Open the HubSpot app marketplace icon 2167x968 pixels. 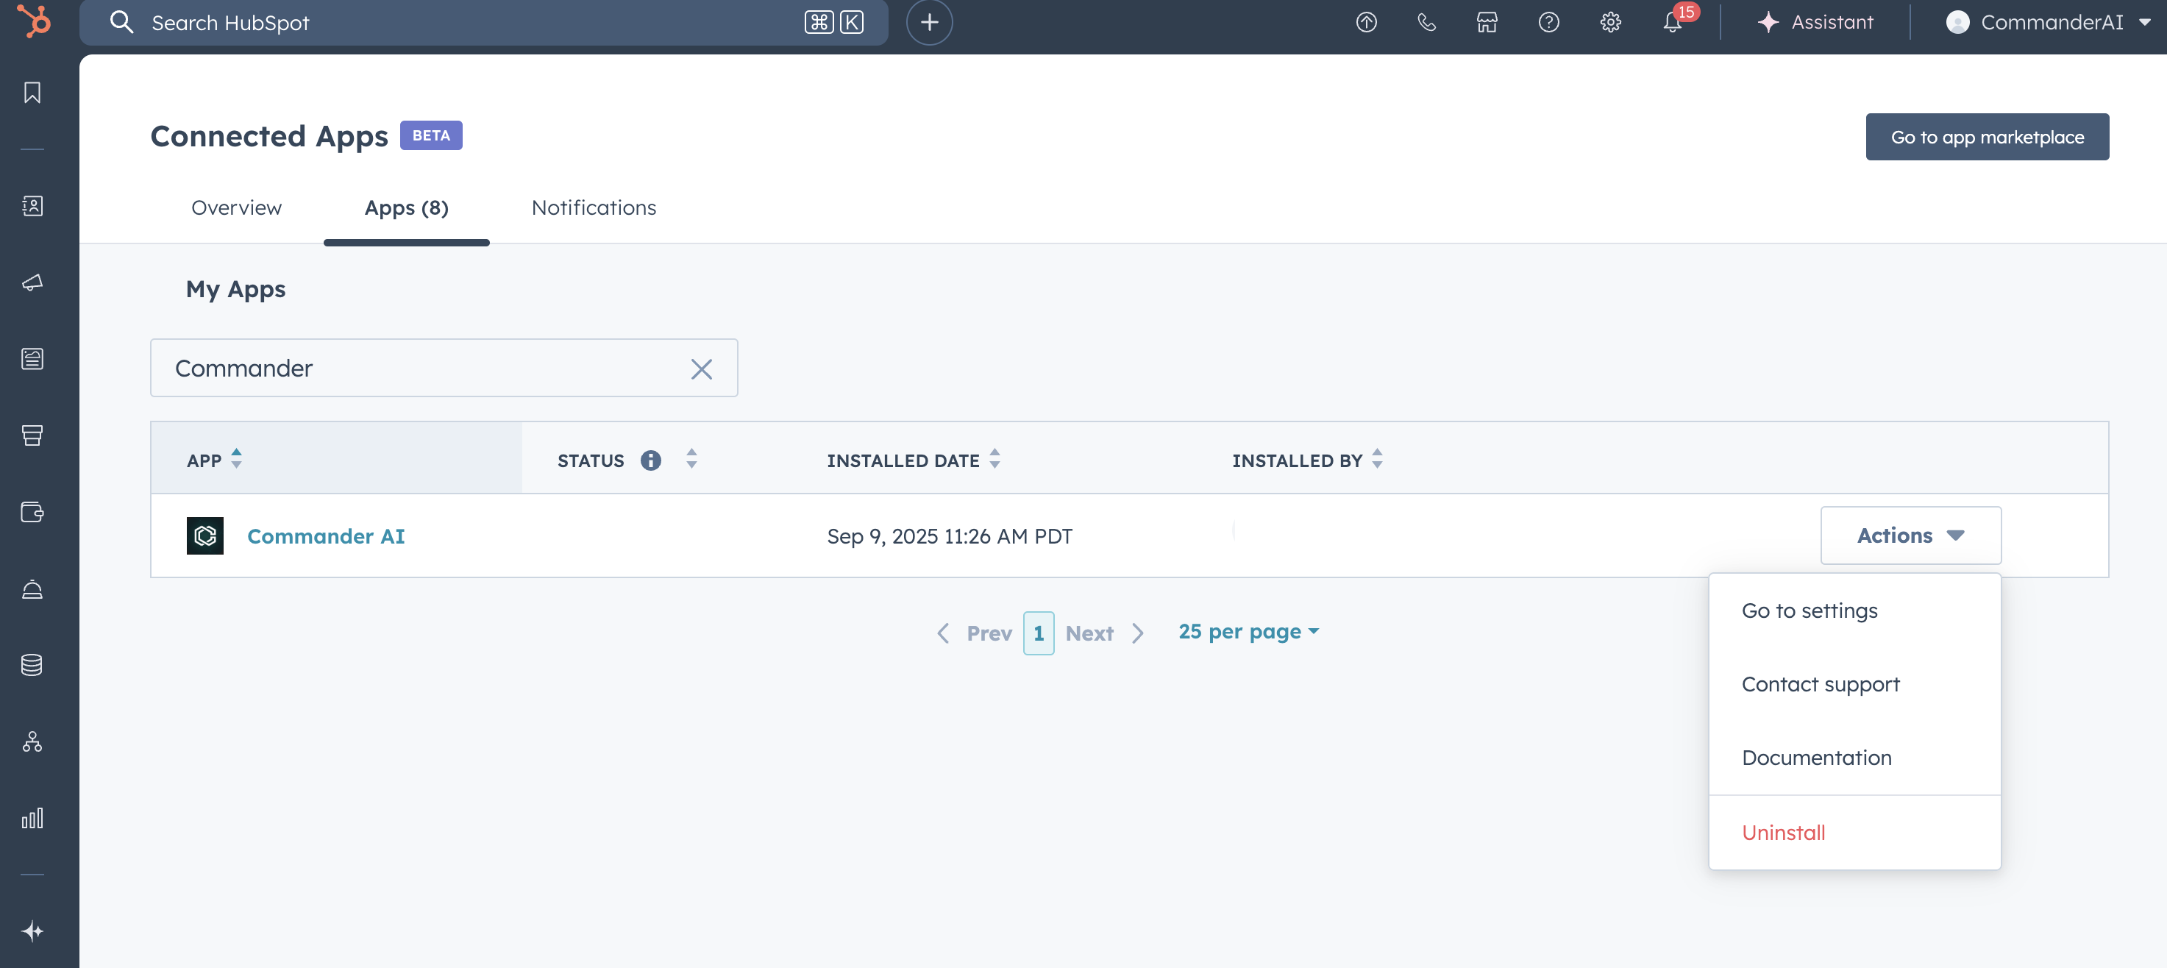tap(1487, 23)
